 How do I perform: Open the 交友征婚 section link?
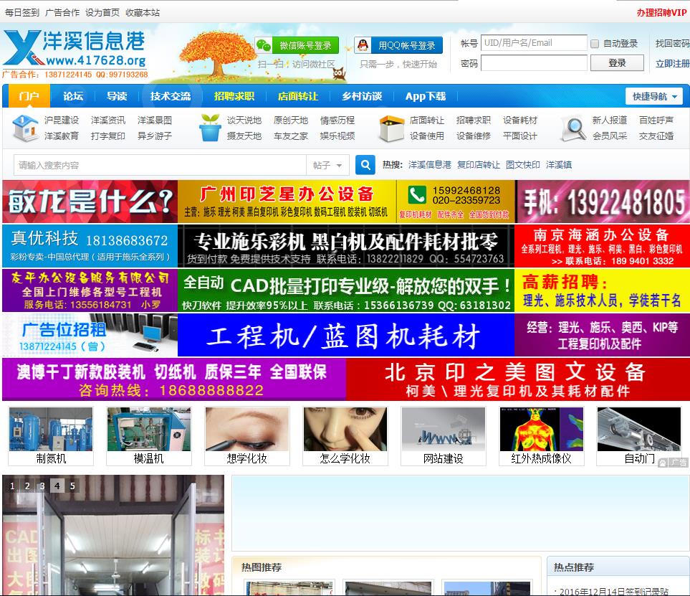(x=656, y=136)
